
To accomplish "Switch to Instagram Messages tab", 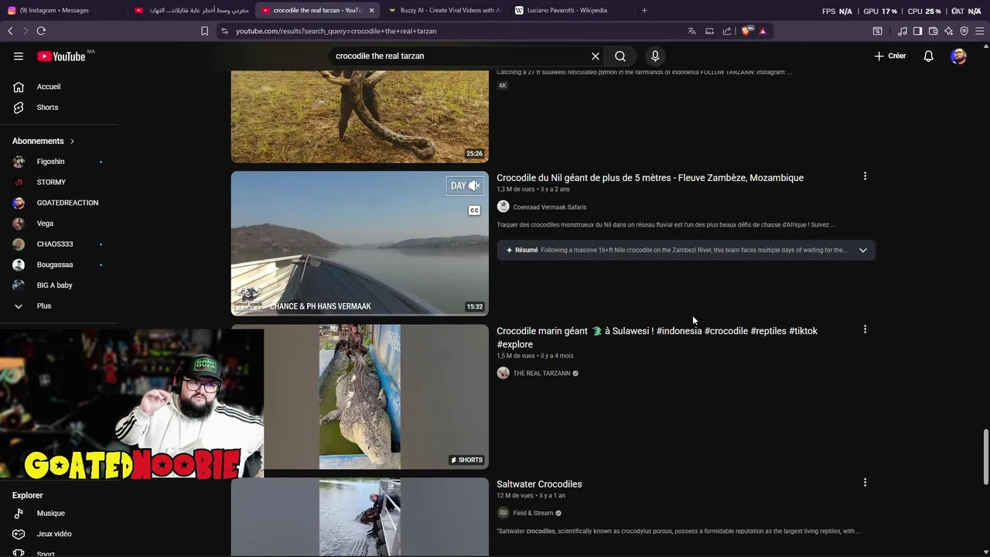I will pyautogui.click(x=62, y=10).
